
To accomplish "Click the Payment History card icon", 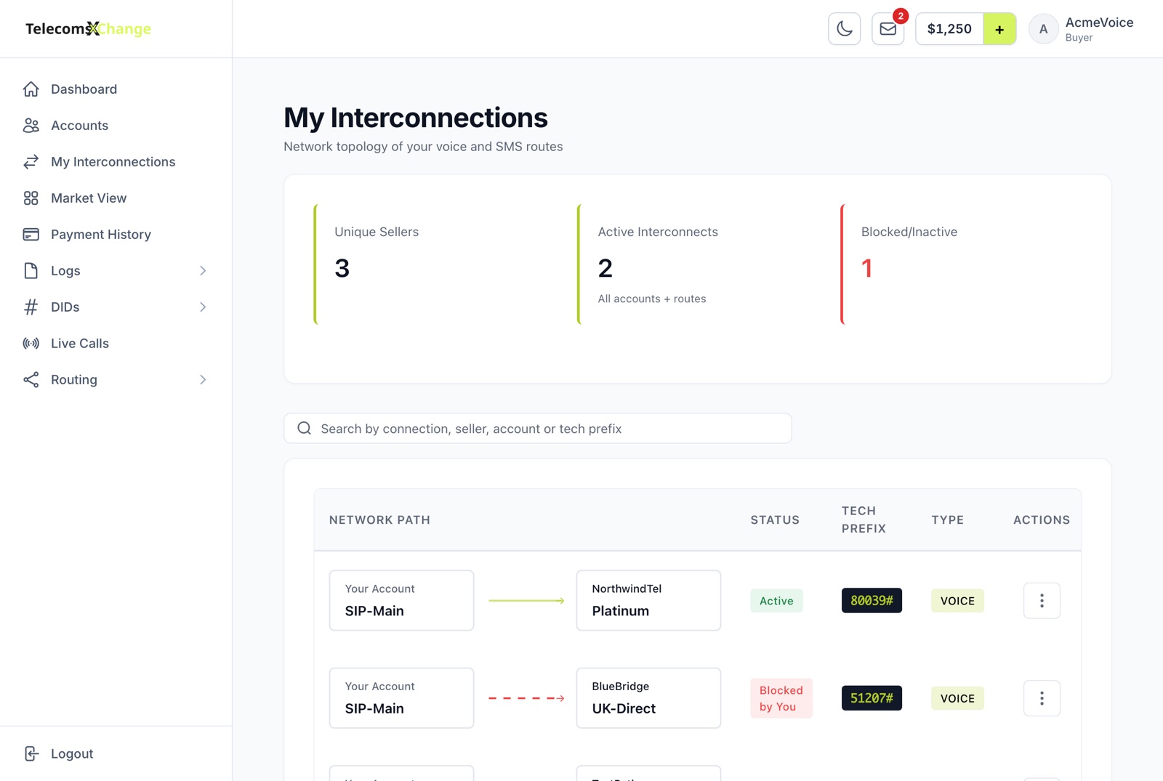I will (31, 234).
